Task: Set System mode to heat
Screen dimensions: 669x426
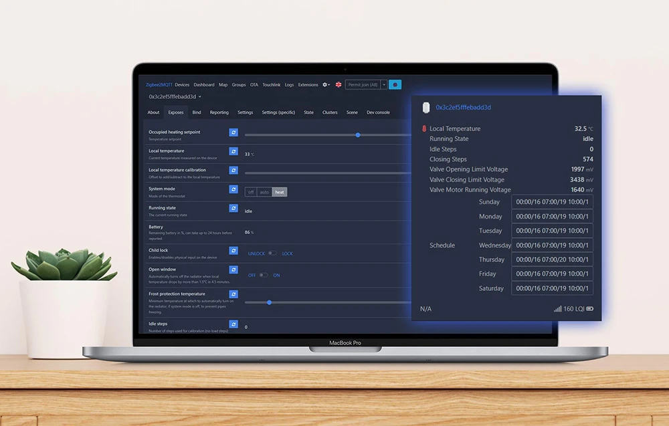Action: click(280, 192)
